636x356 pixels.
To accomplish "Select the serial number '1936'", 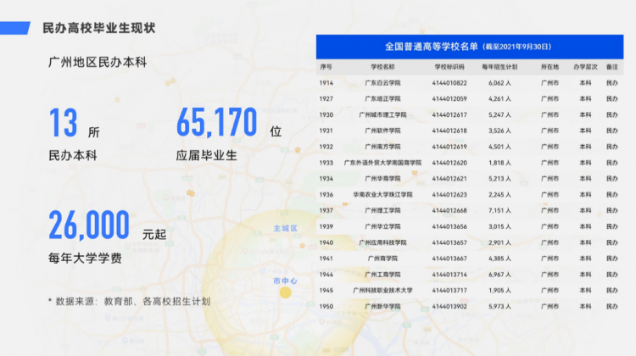I will click(x=326, y=195).
